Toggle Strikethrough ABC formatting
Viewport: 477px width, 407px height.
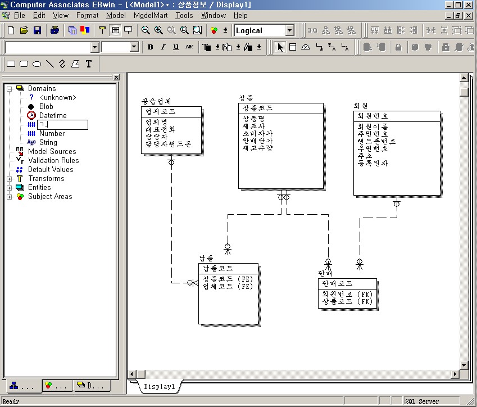[x=189, y=47]
